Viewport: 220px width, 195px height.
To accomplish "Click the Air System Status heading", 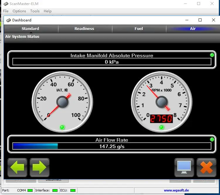I will click(x=22, y=37).
